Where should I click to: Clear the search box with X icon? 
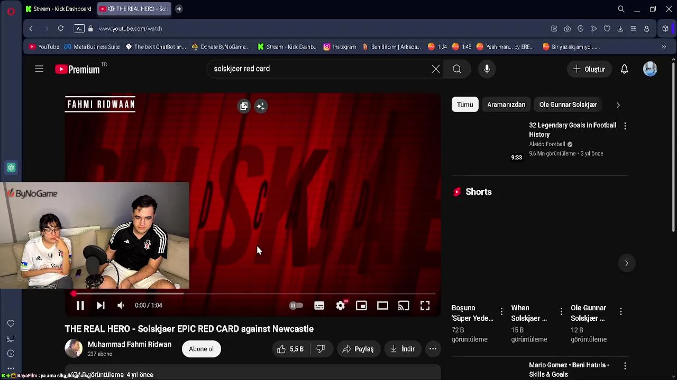pyautogui.click(x=436, y=69)
